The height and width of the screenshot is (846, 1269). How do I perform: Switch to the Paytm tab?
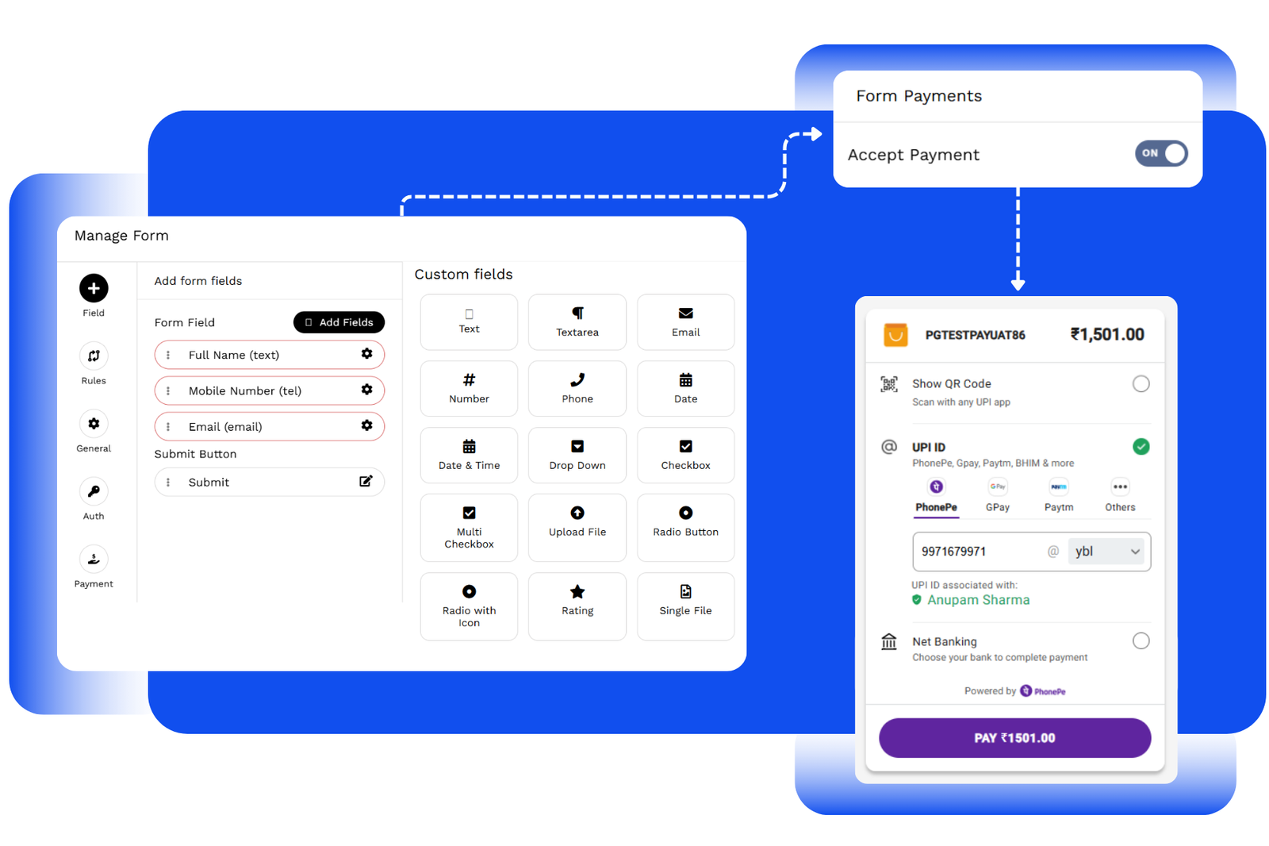[1058, 495]
